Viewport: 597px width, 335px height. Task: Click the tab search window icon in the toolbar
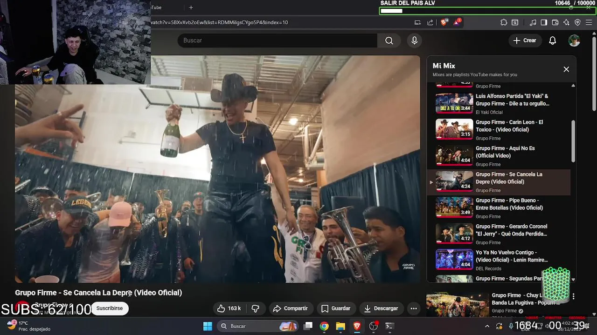click(515, 22)
